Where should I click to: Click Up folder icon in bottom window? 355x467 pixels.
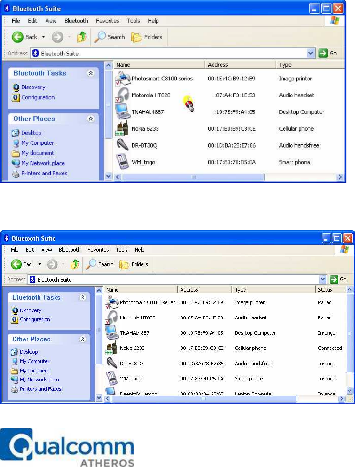(x=74, y=264)
